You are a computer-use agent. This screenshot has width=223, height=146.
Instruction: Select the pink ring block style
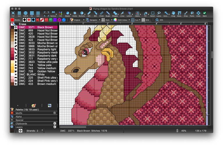pyautogui.click(x=59, y=20)
